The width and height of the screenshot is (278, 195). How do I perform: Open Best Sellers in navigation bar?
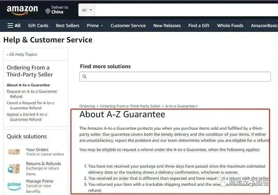tap(68, 25)
